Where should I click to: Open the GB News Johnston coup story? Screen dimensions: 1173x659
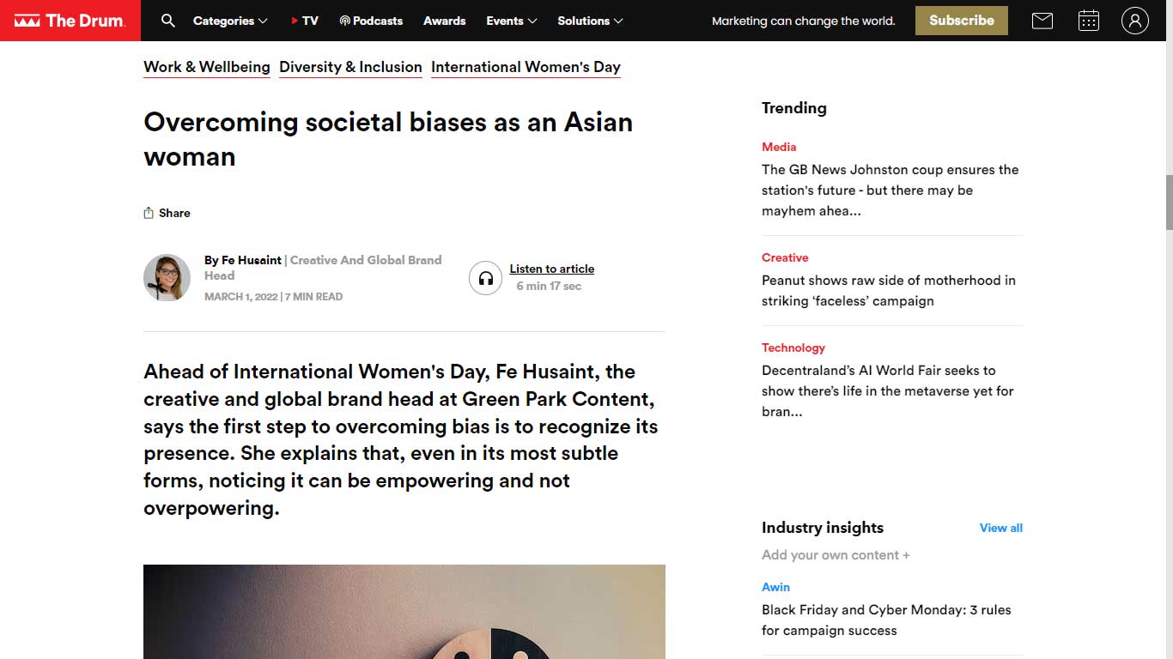pyautogui.click(x=890, y=190)
